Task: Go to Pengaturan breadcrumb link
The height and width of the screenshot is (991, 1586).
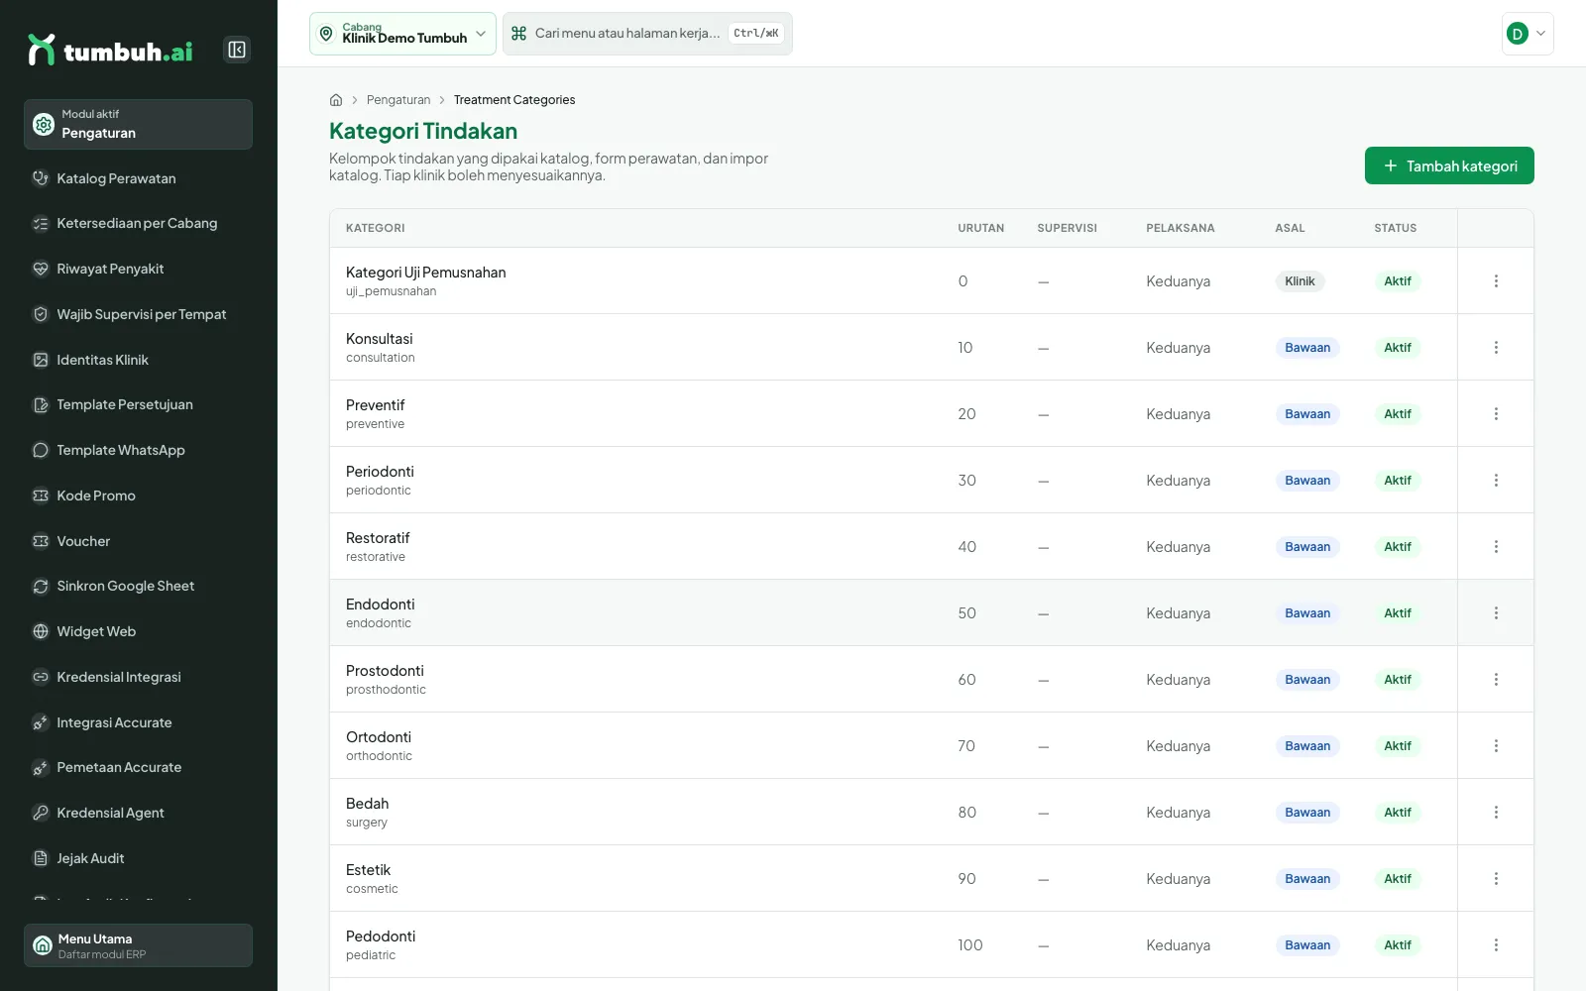Action: 398,100
